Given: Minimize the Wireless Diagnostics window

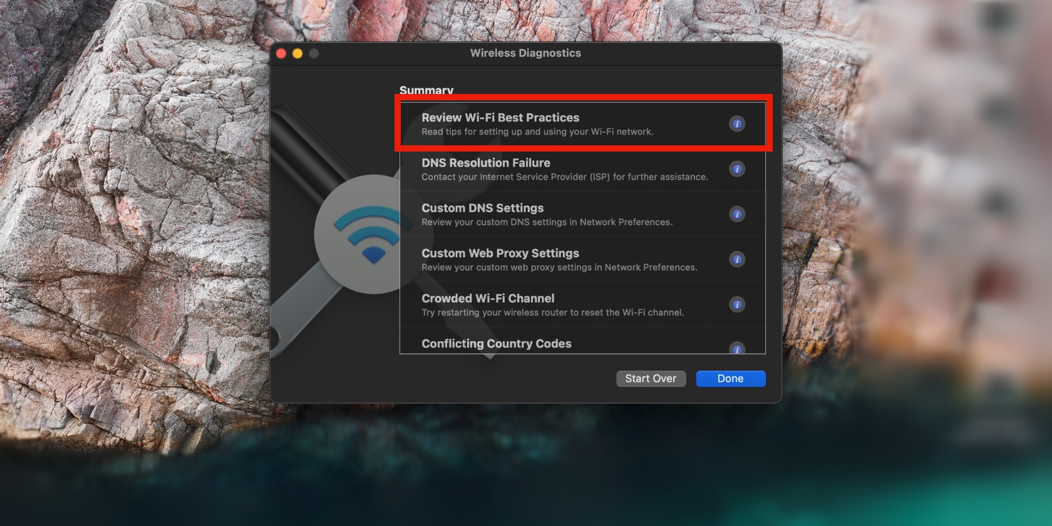Looking at the screenshot, I should click(x=297, y=54).
